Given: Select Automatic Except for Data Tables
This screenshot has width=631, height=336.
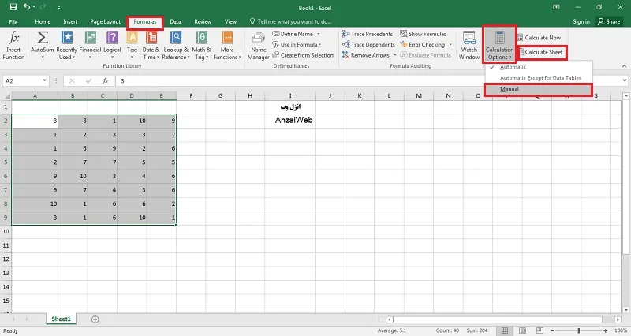Looking at the screenshot, I should click(539, 77).
